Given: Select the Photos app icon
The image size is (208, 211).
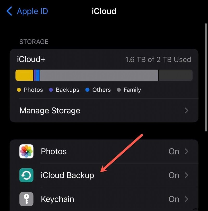Looking at the screenshot, I should pos(26,151).
